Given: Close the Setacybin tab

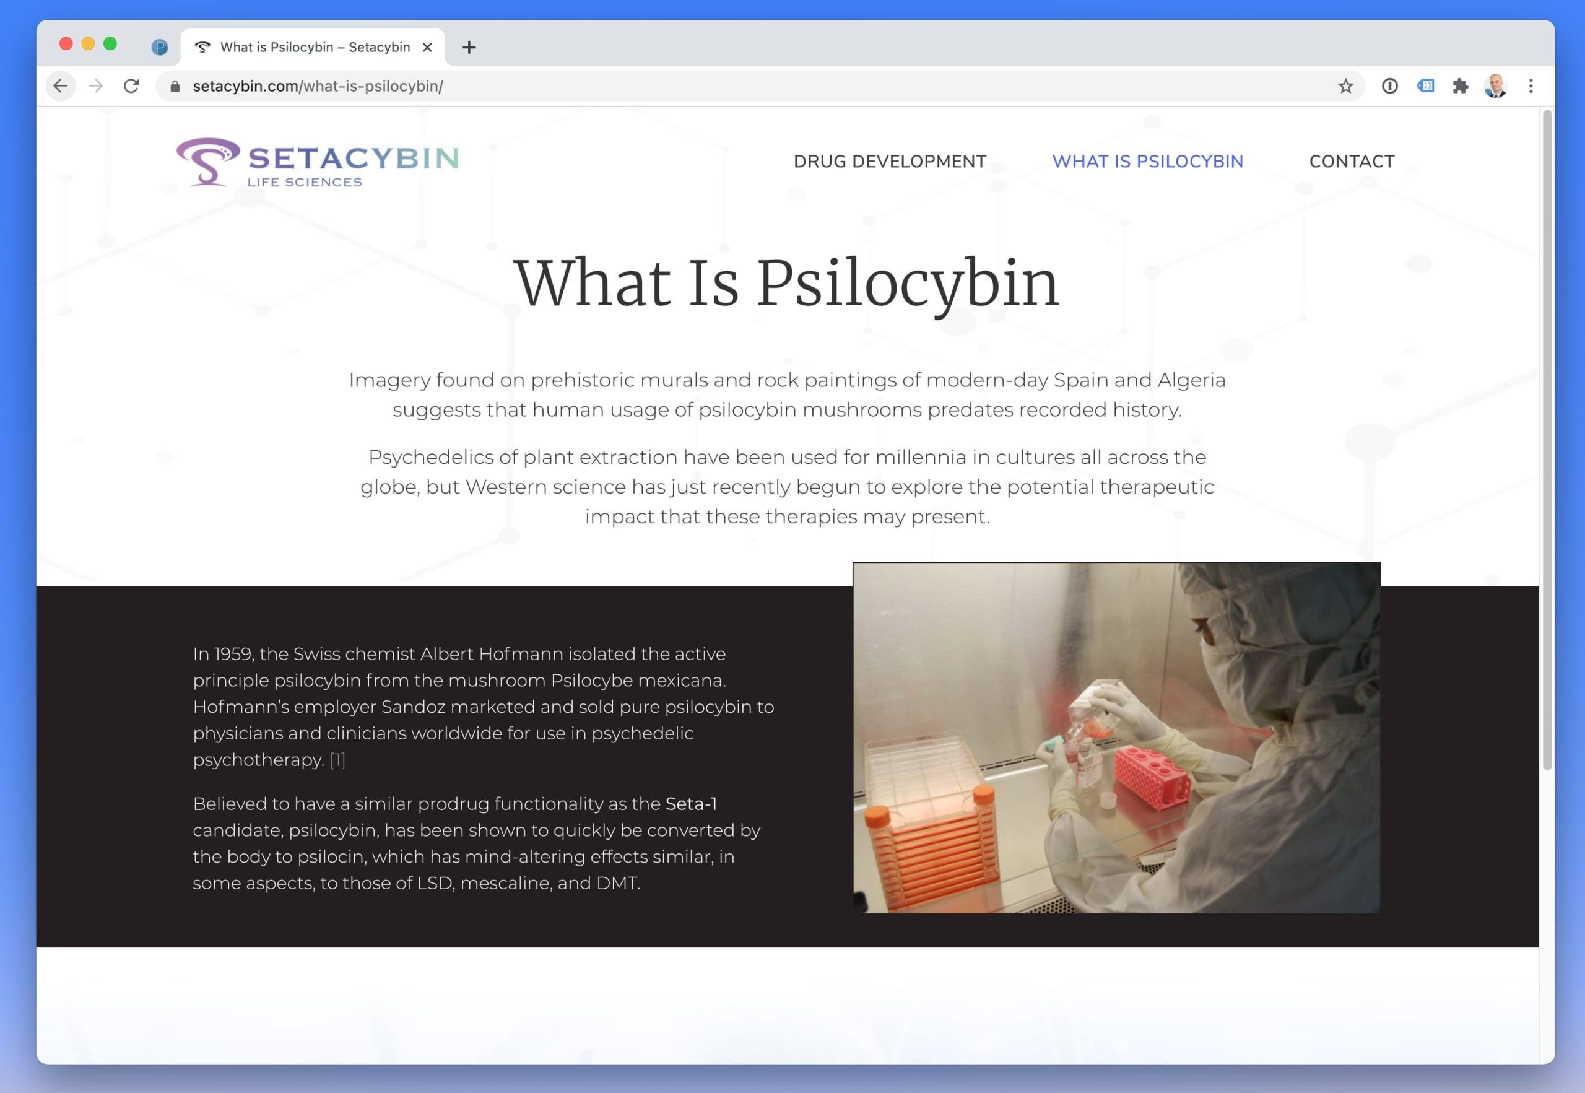Looking at the screenshot, I should click(x=427, y=47).
